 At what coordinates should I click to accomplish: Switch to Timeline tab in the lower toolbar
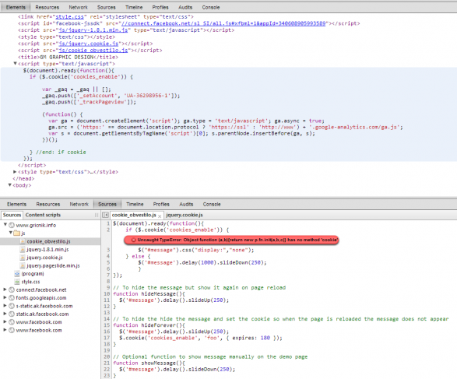(x=135, y=204)
